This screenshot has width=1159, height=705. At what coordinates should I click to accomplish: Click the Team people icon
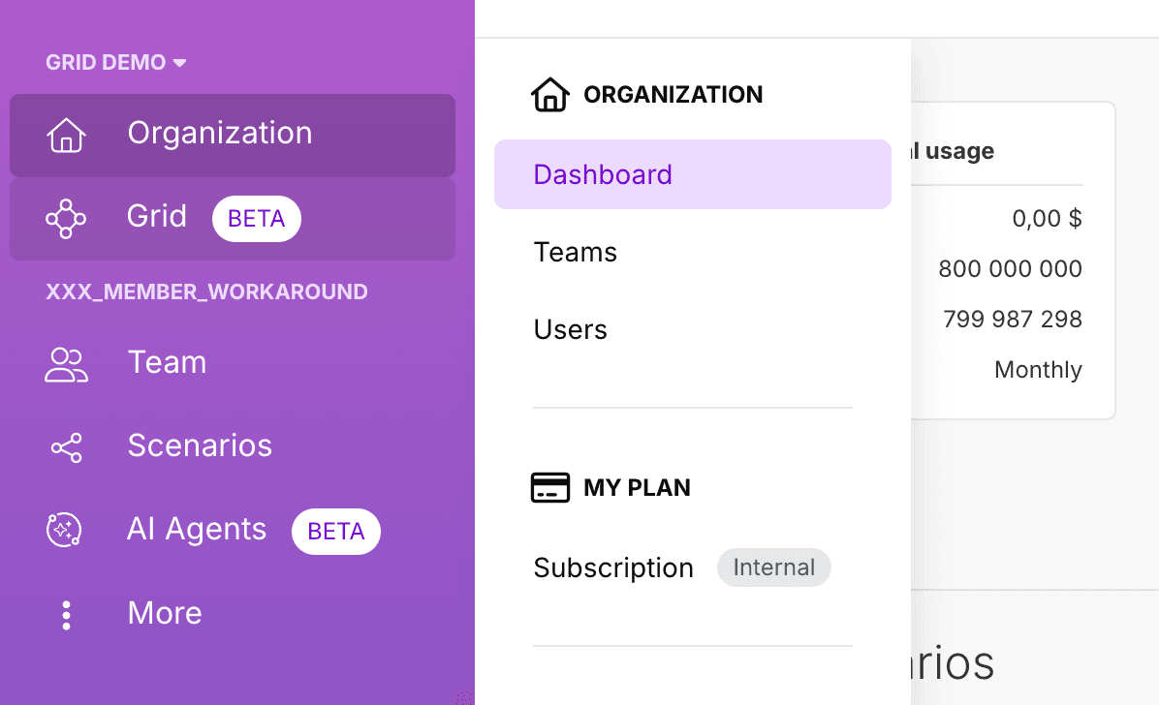point(66,364)
